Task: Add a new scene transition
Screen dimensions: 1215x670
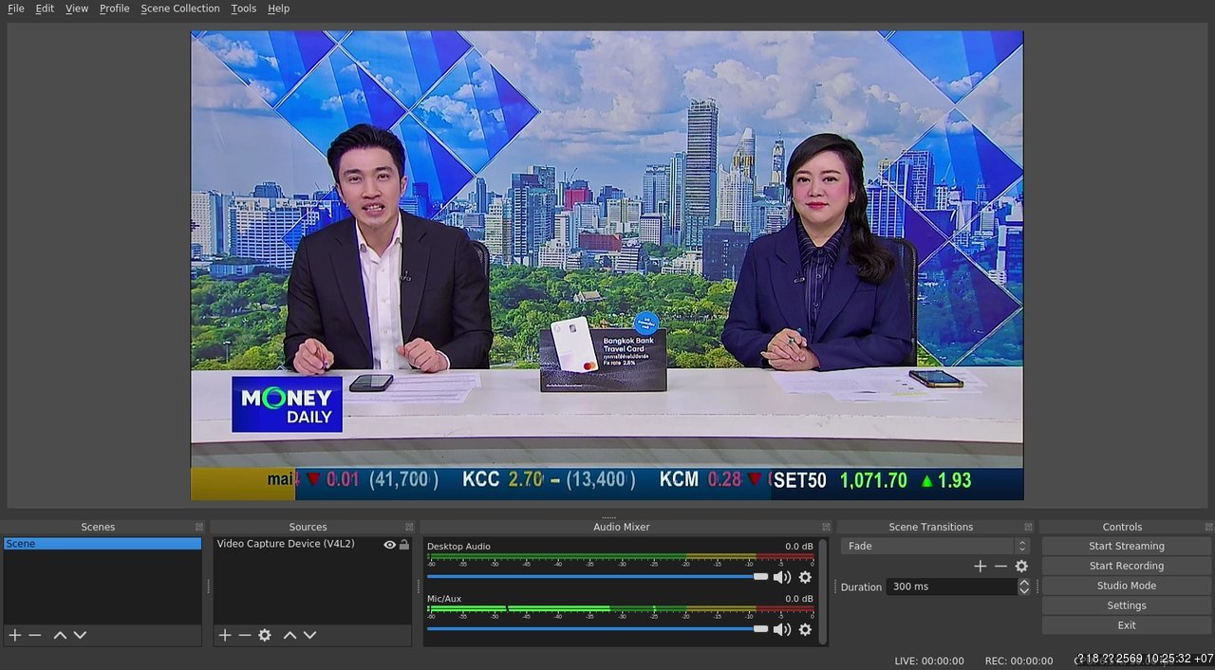Action: click(x=981, y=566)
